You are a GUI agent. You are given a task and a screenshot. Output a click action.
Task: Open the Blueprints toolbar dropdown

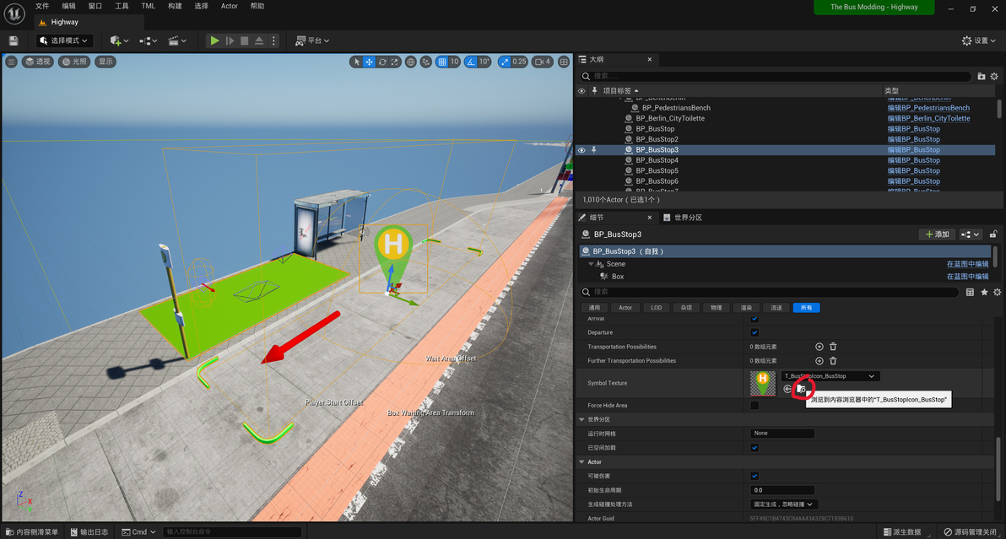point(149,40)
